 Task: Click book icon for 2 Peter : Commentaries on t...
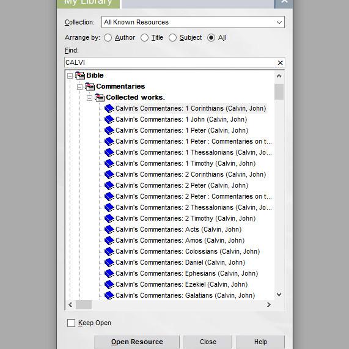point(109,196)
